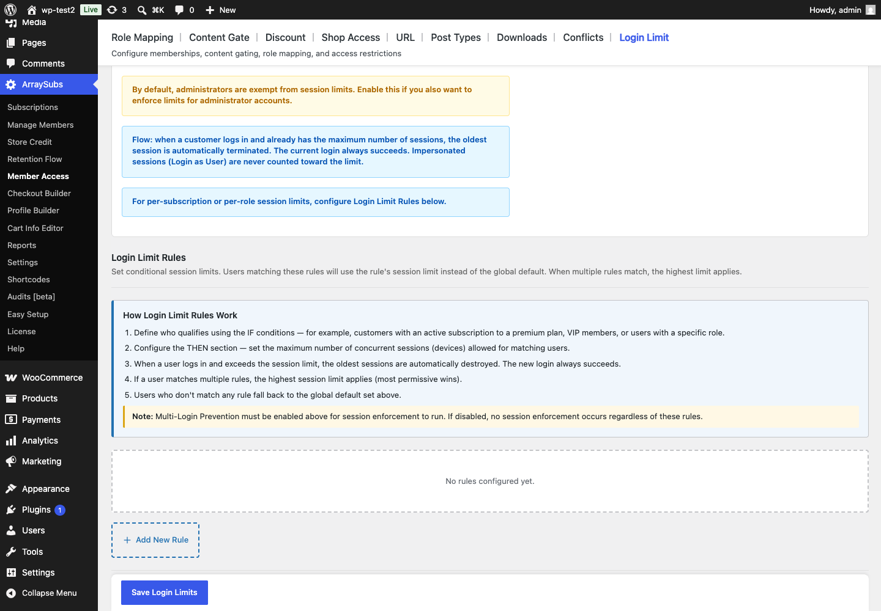This screenshot has height=611, width=881.
Task: Click the wp-test2 site name
Action: 58,10
